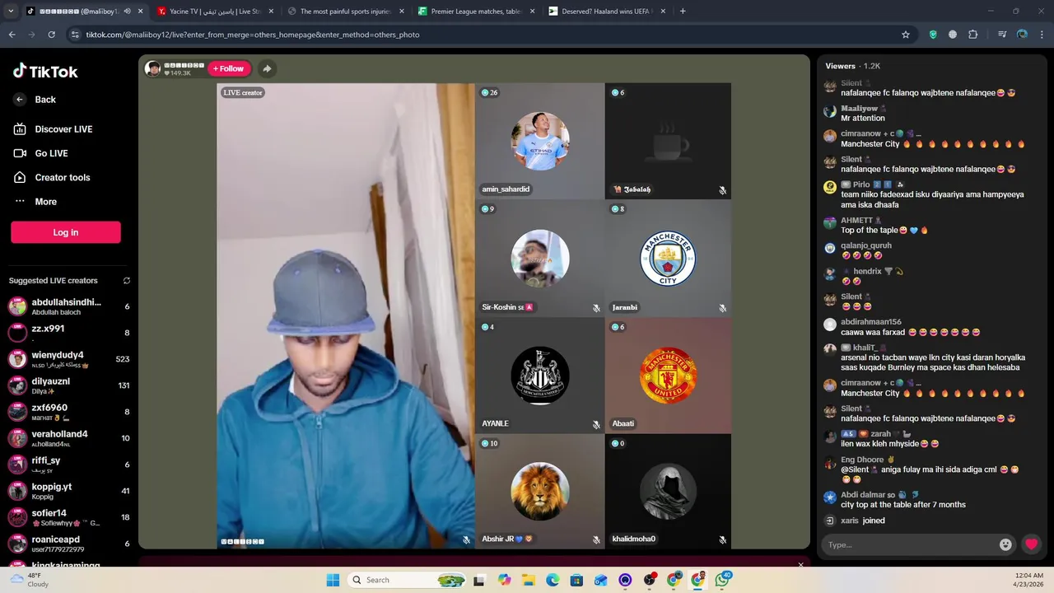Refresh the Suggested LIVE creators list
The width and height of the screenshot is (1054, 593).
[x=127, y=281]
